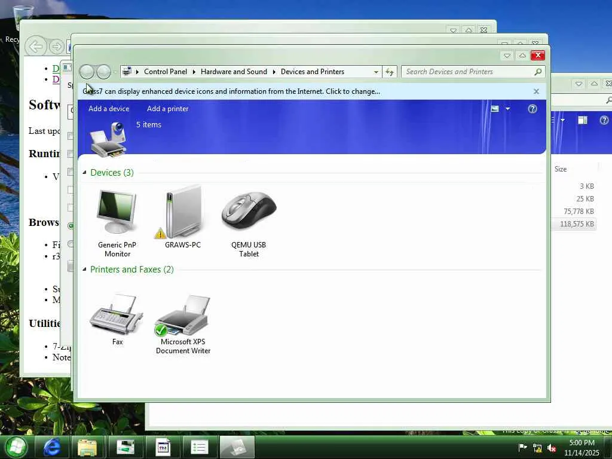Switch to the checklist window on the taskbar
612x459 pixels.
199,447
